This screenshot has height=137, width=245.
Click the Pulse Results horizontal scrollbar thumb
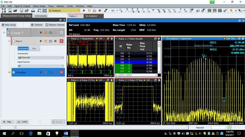tap(125, 75)
